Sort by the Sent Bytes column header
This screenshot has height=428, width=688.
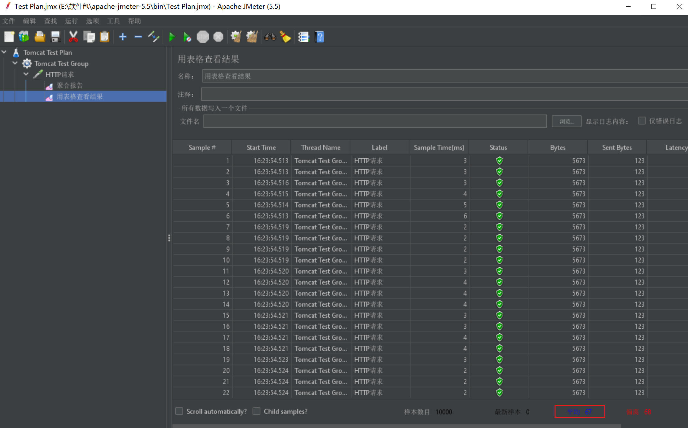[617, 147]
